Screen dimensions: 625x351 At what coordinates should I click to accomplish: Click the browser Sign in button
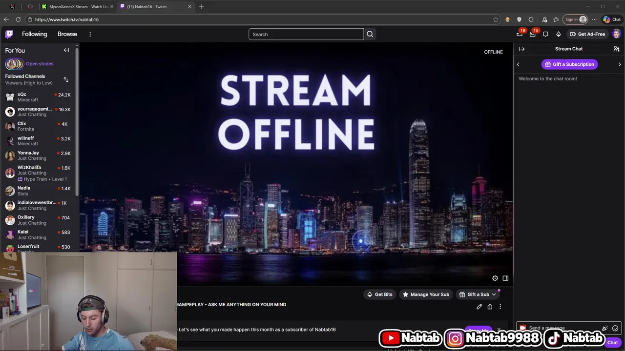tap(576, 19)
